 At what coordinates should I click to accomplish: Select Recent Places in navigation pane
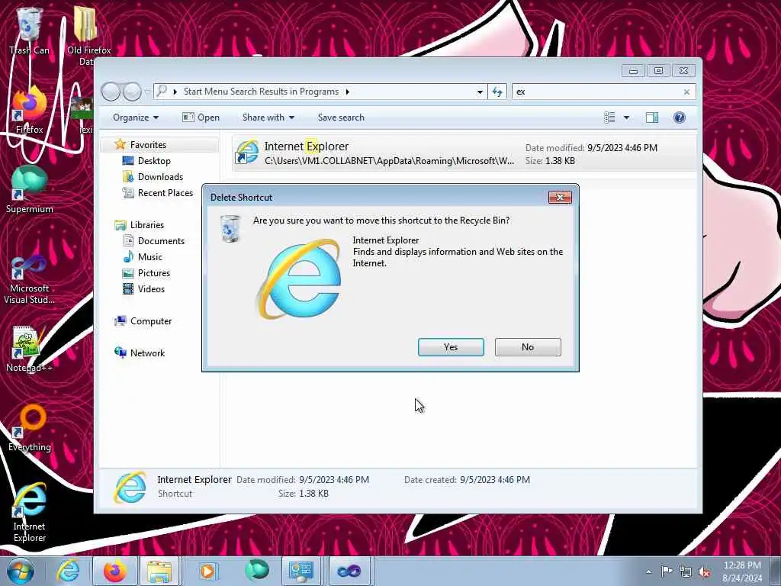pos(165,193)
